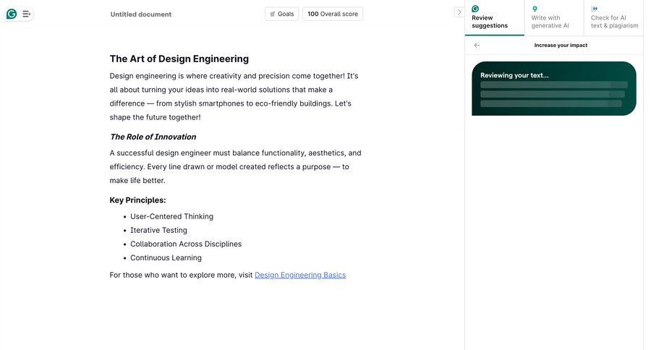Click the Untitled document title

pos(141,14)
